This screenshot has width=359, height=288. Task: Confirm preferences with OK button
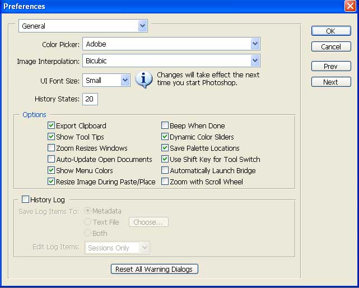pyautogui.click(x=331, y=31)
